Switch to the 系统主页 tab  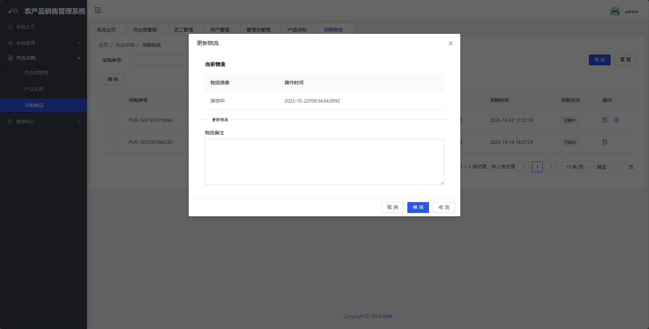tap(109, 30)
